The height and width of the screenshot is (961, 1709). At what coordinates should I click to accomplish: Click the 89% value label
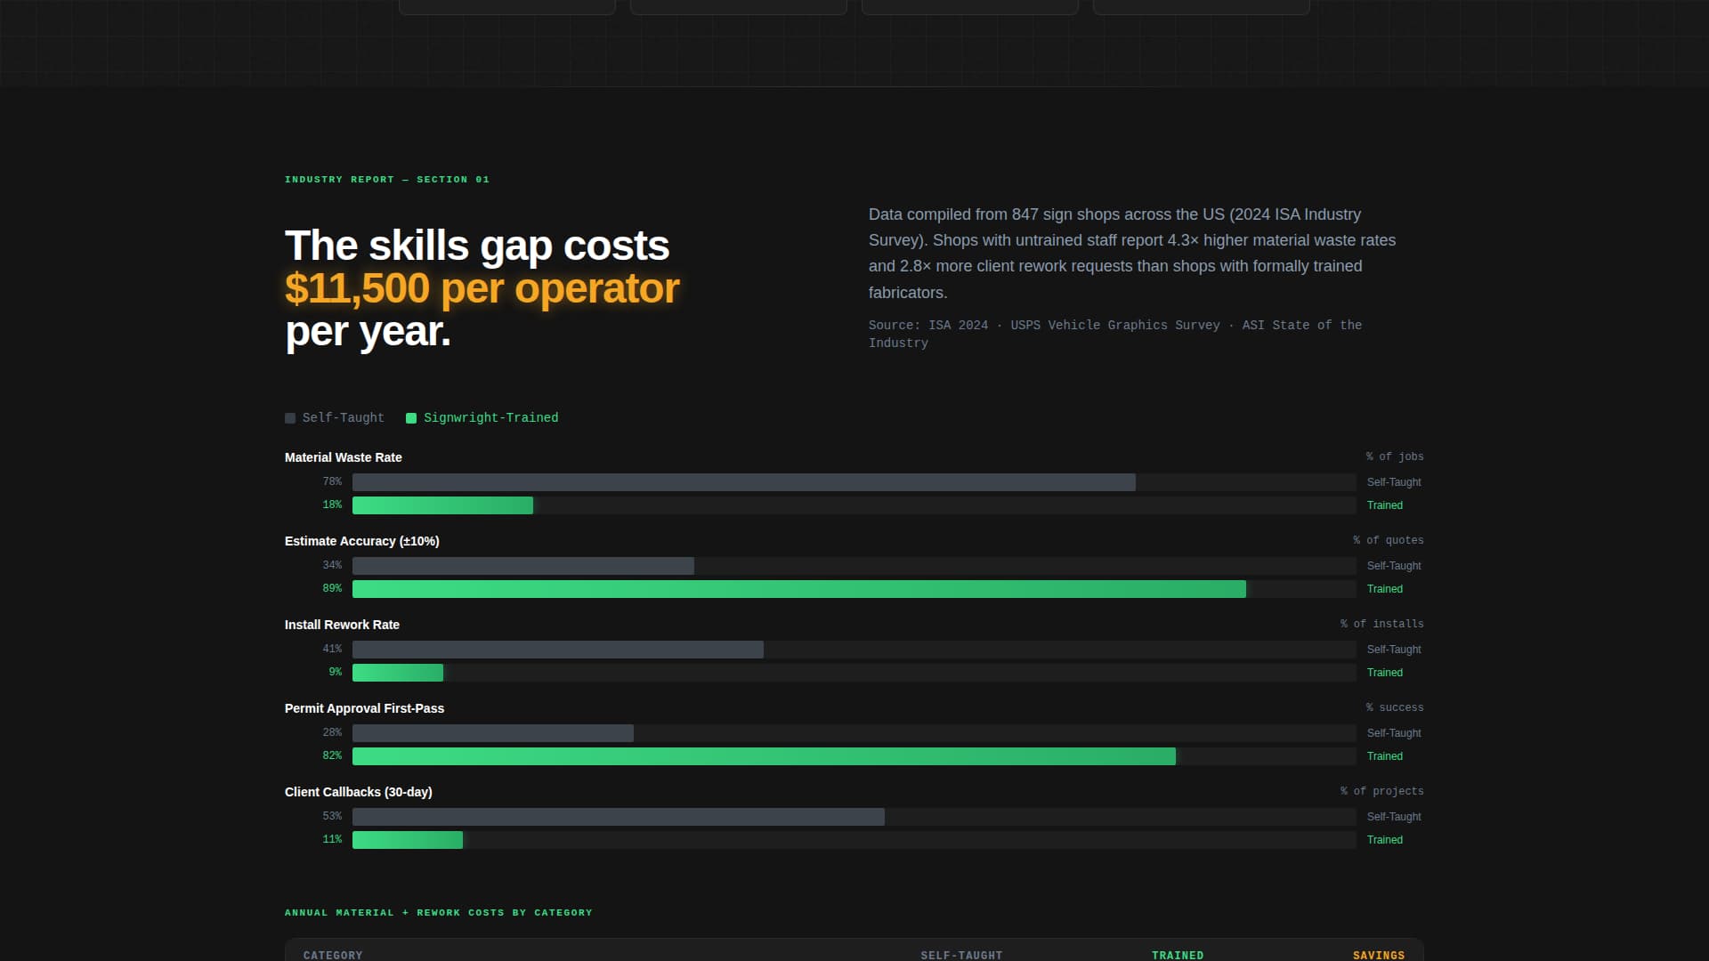pyautogui.click(x=332, y=588)
